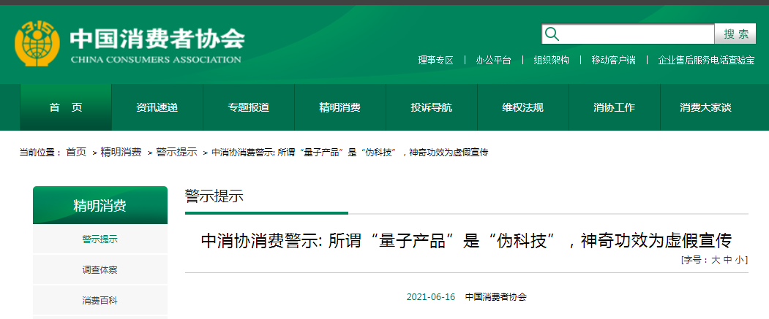Click 首页 in the breadcrumb trail
769x319 pixels.
[x=76, y=152]
